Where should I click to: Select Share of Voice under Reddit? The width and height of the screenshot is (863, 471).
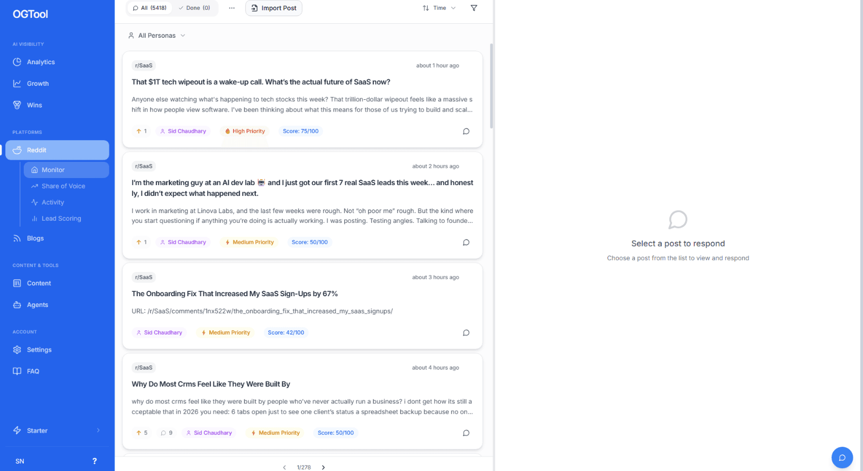pos(63,186)
